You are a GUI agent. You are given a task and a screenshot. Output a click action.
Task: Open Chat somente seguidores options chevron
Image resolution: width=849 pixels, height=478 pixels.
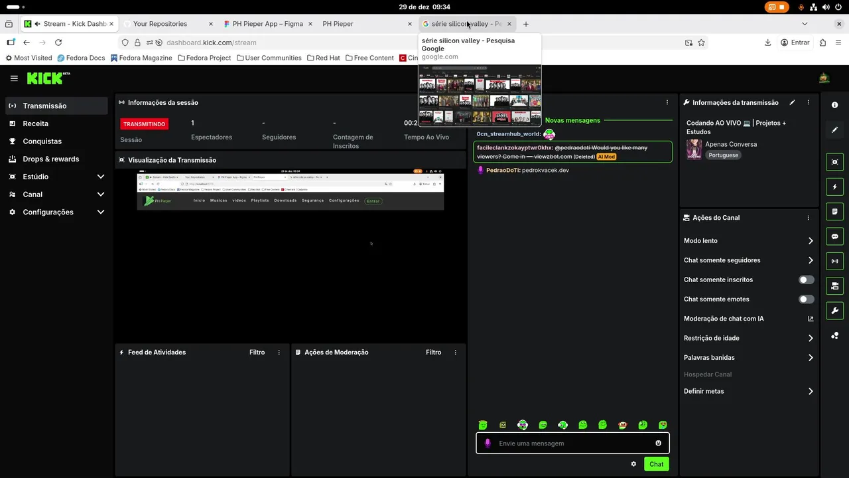point(811,260)
